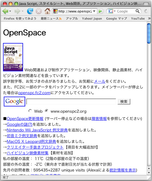Click the Google search engine icon
The width and height of the screenshot is (152, 181).
click(111, 11)
